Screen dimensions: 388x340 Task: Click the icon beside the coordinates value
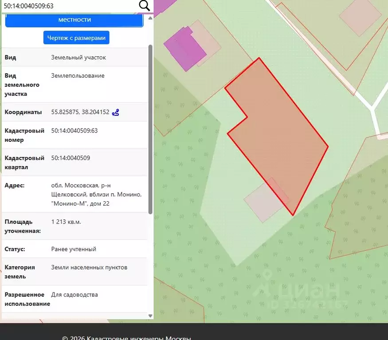pyautogui.click(x=116, y=113)
